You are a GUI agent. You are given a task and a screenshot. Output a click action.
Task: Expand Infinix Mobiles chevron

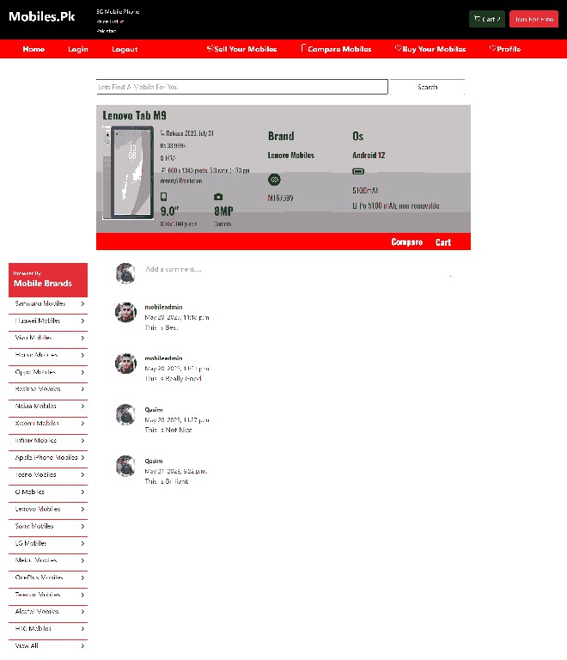82,440
